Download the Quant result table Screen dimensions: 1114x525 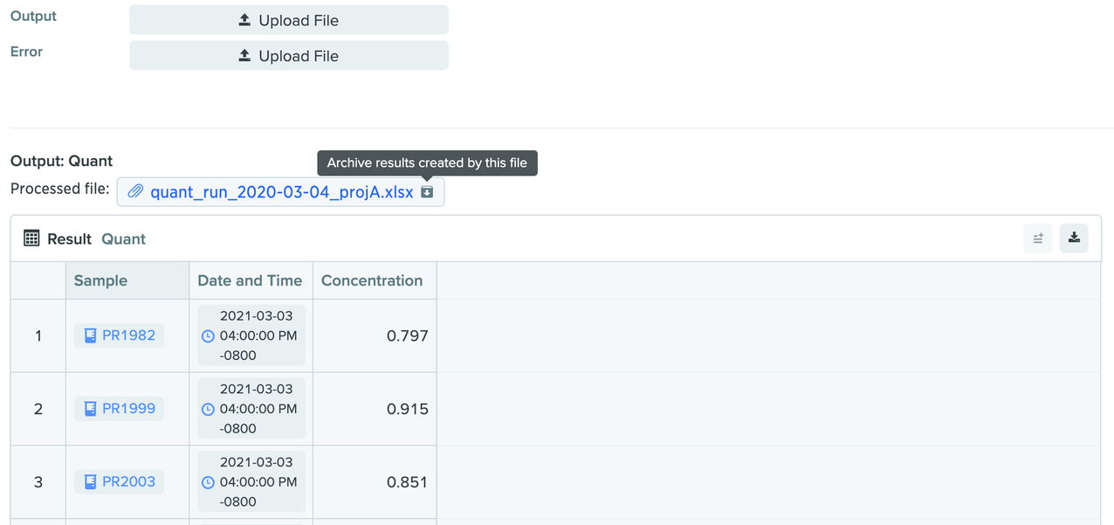pos(1074,238)
